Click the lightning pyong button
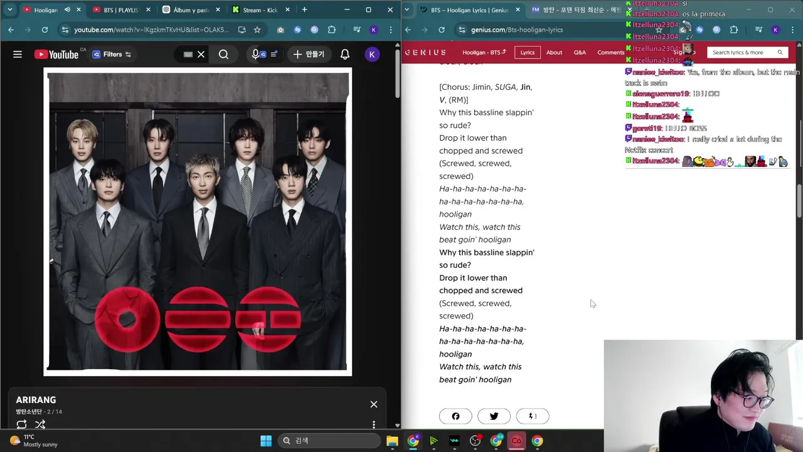The width and height of the screenshot is (803, 452). point(532,416)
